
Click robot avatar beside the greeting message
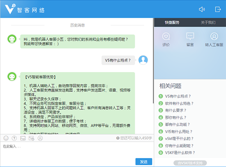coord(12,39)
